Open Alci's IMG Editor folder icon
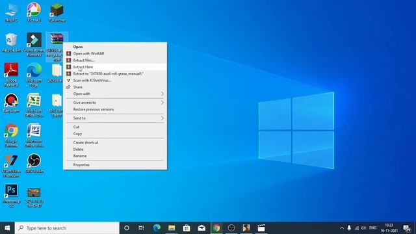The width and height of the screenshot is (416, 234). click(x=57, y=105)
